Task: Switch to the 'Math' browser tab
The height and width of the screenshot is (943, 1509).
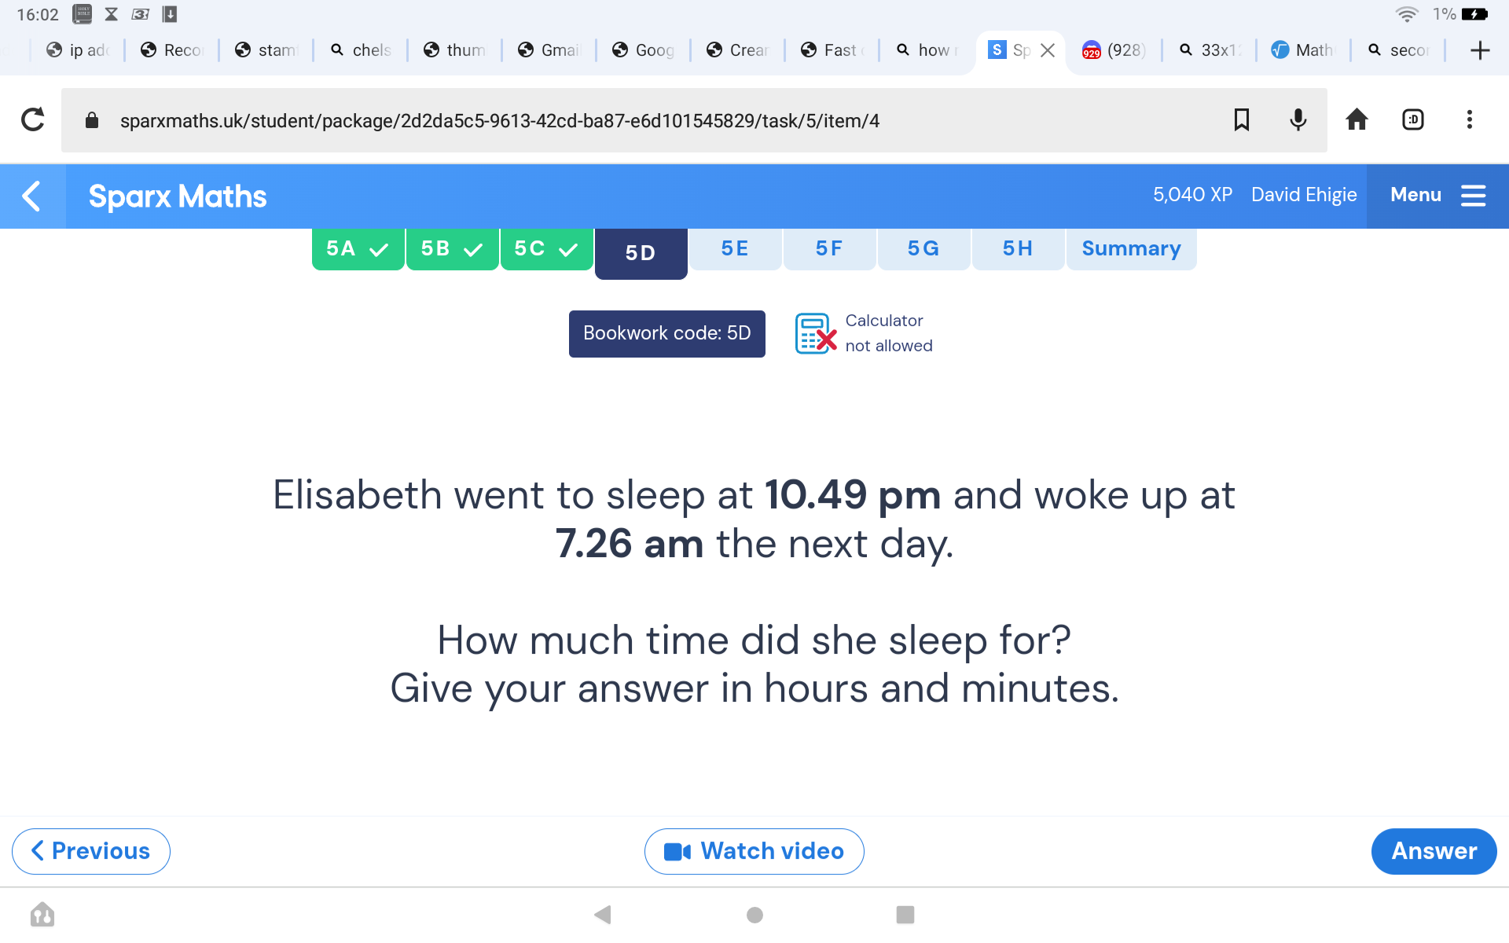Action: [1304, 50]
